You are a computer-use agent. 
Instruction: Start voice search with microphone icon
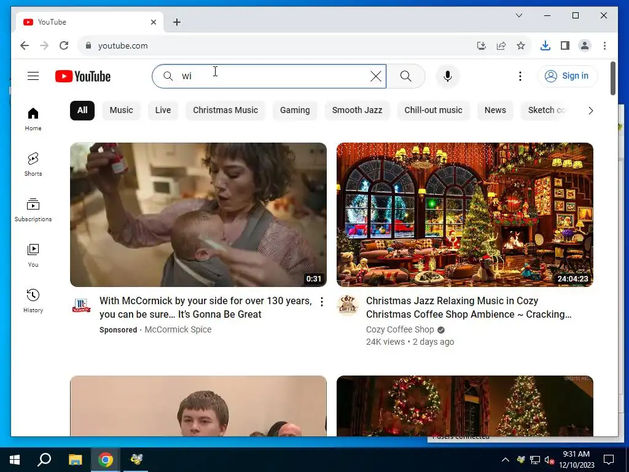pyautogui.click(x=448, y=76)
